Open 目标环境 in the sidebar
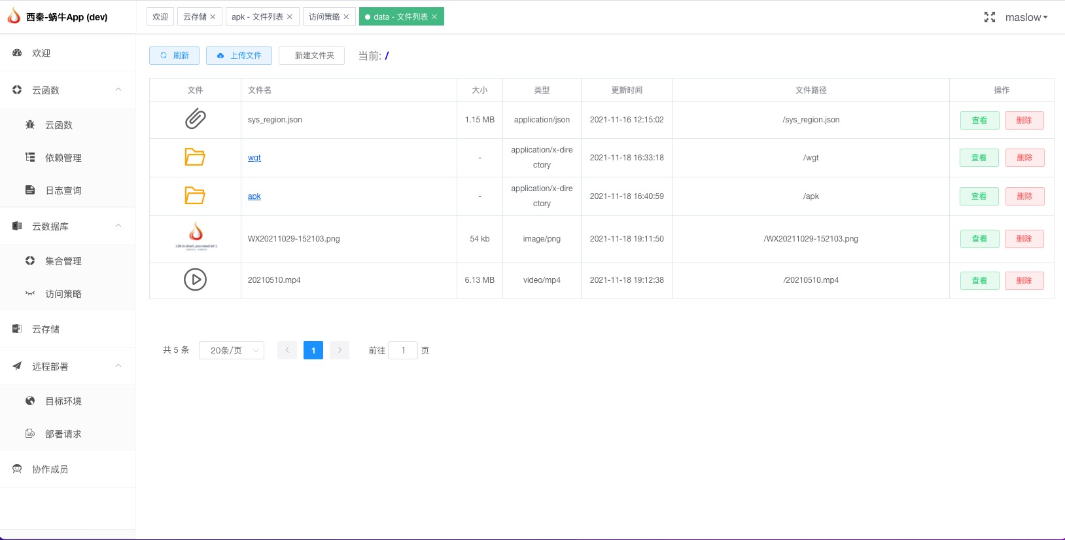The image size is (1065, 540). (68, 401)
